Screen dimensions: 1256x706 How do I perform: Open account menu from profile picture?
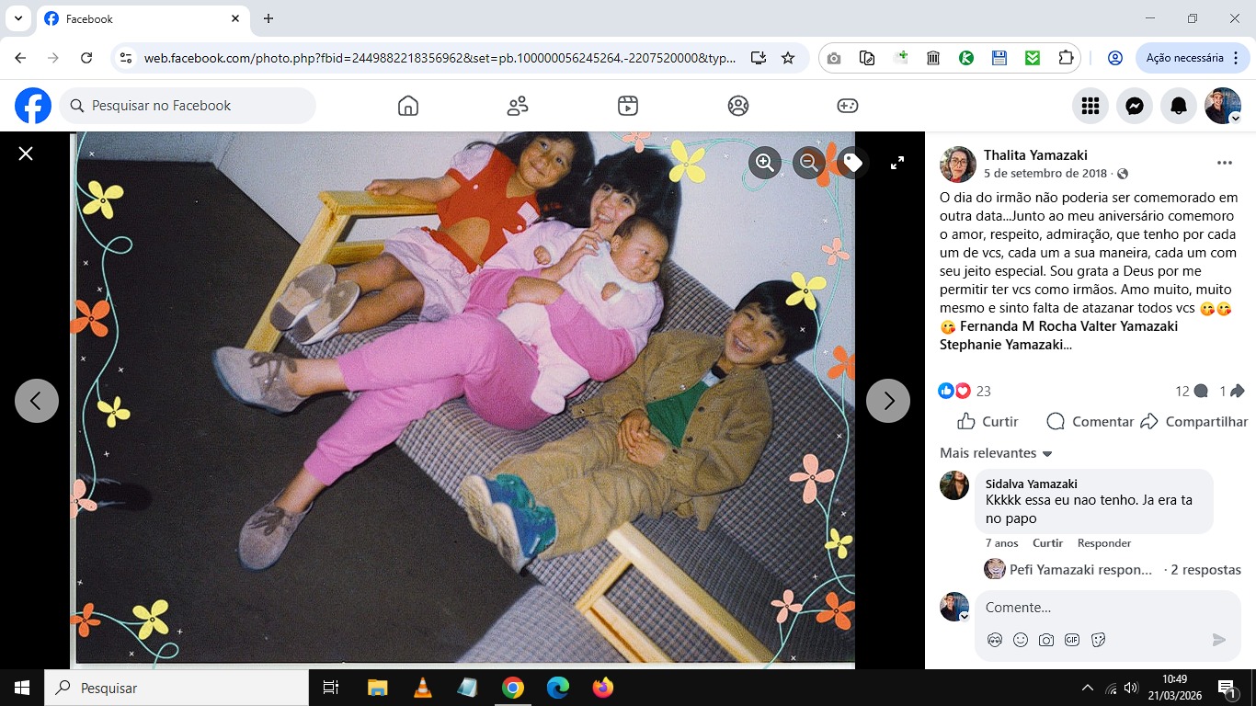pos(1223,106)
